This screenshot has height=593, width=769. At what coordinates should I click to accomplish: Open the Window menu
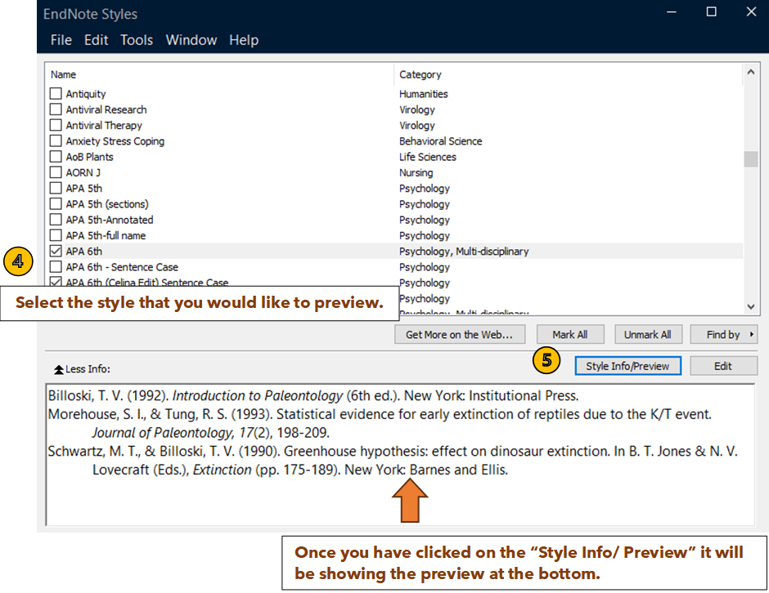coord(191,39)
